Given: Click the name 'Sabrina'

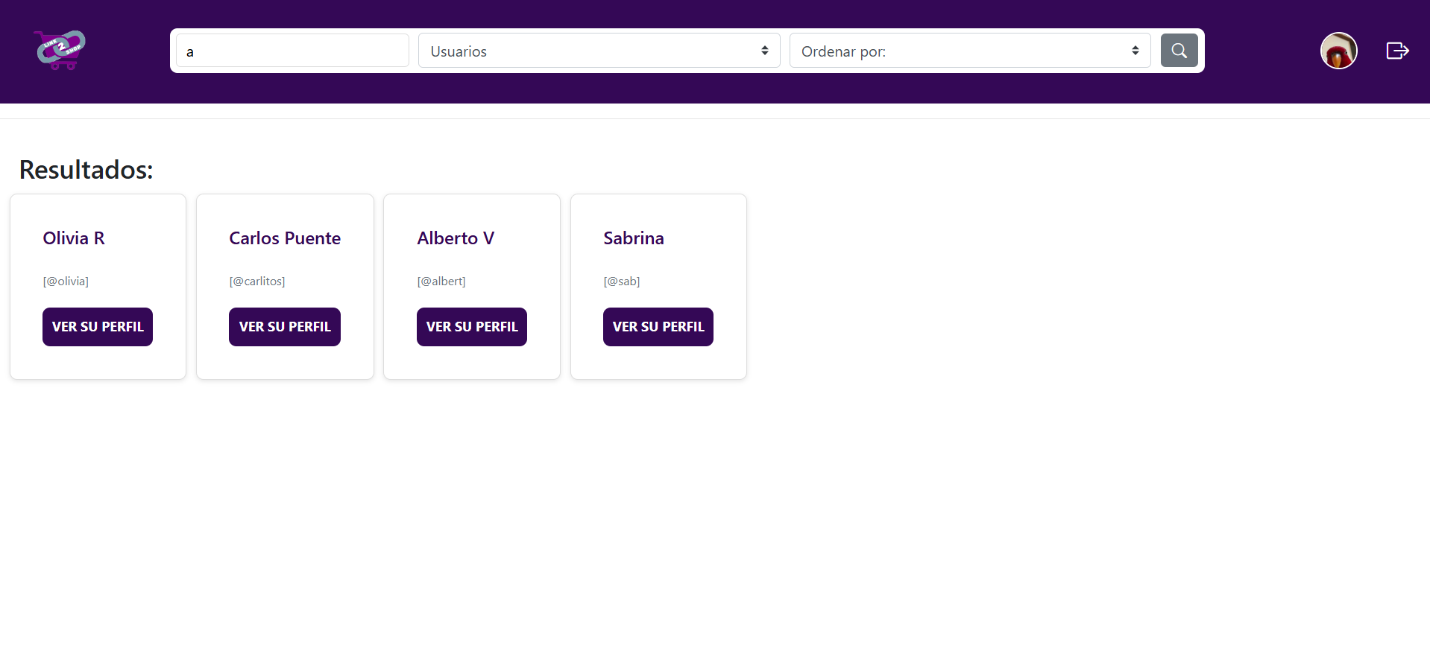Looking at the screenshot, I should point(634,238).
